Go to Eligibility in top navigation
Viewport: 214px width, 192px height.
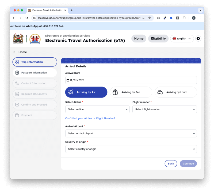pyautogui.click(x=158, y=38)
